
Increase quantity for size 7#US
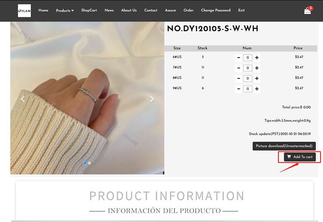[x=257, y=68]
